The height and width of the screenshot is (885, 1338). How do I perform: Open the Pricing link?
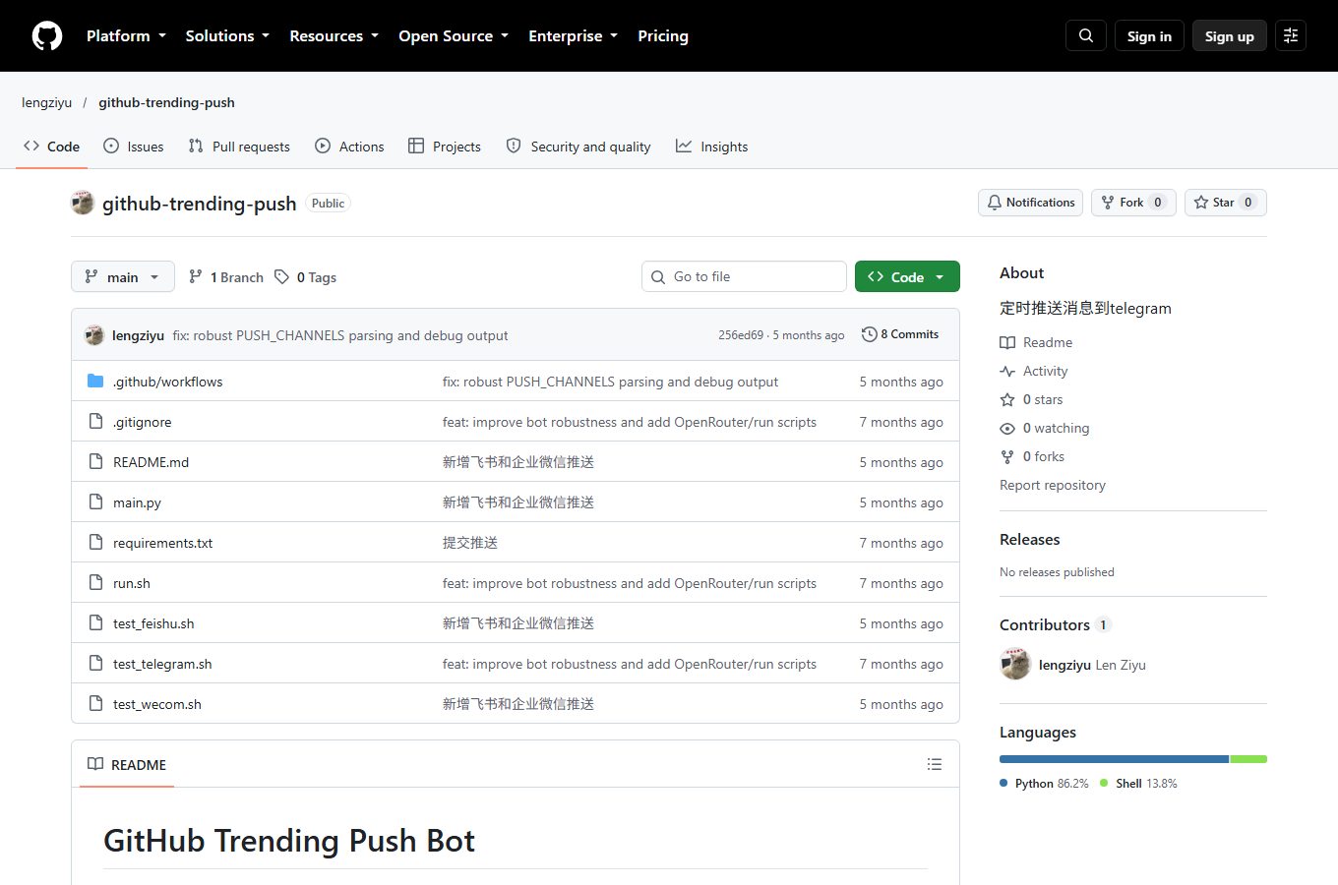(x=663, y=35)
